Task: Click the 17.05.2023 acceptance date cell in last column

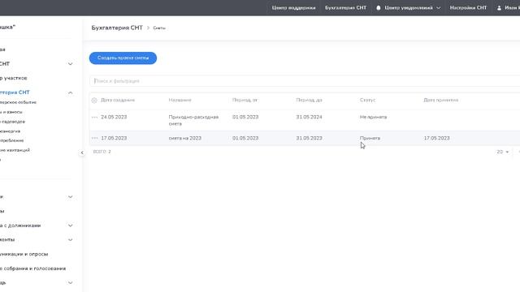Action: pyautogui.click(x=437, y=138)
